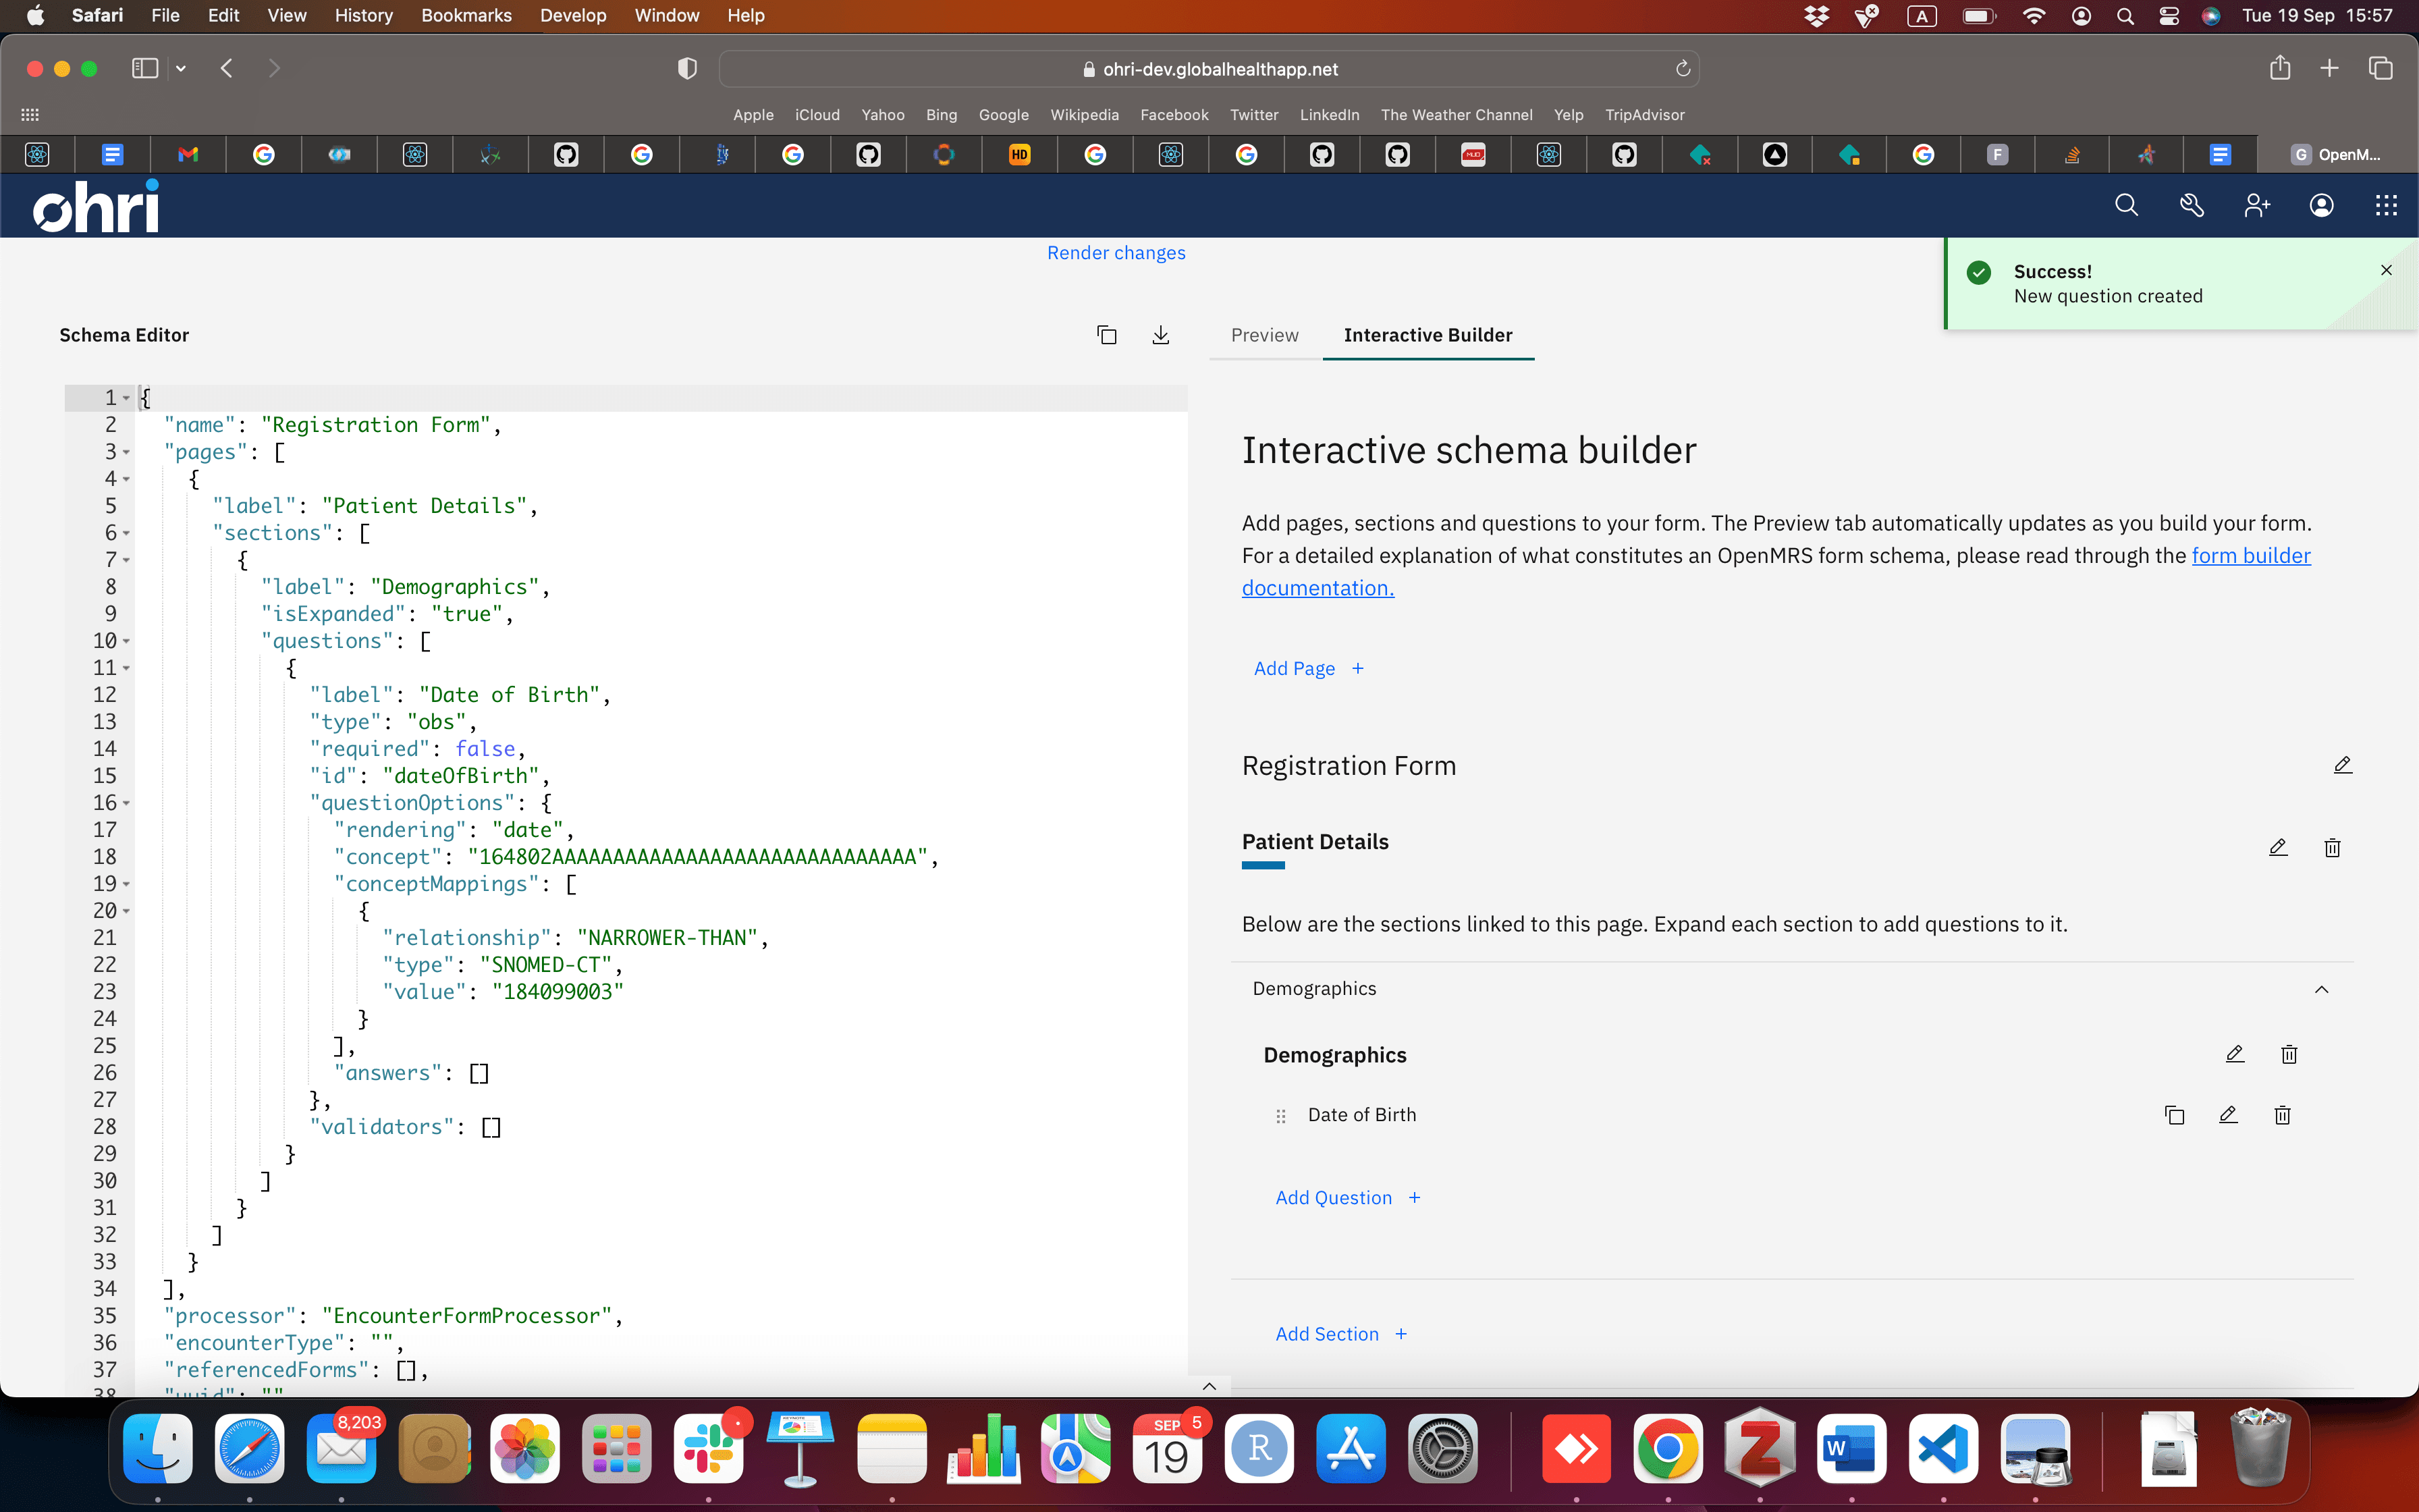Click Add Question

(x=1347, y=1197)
